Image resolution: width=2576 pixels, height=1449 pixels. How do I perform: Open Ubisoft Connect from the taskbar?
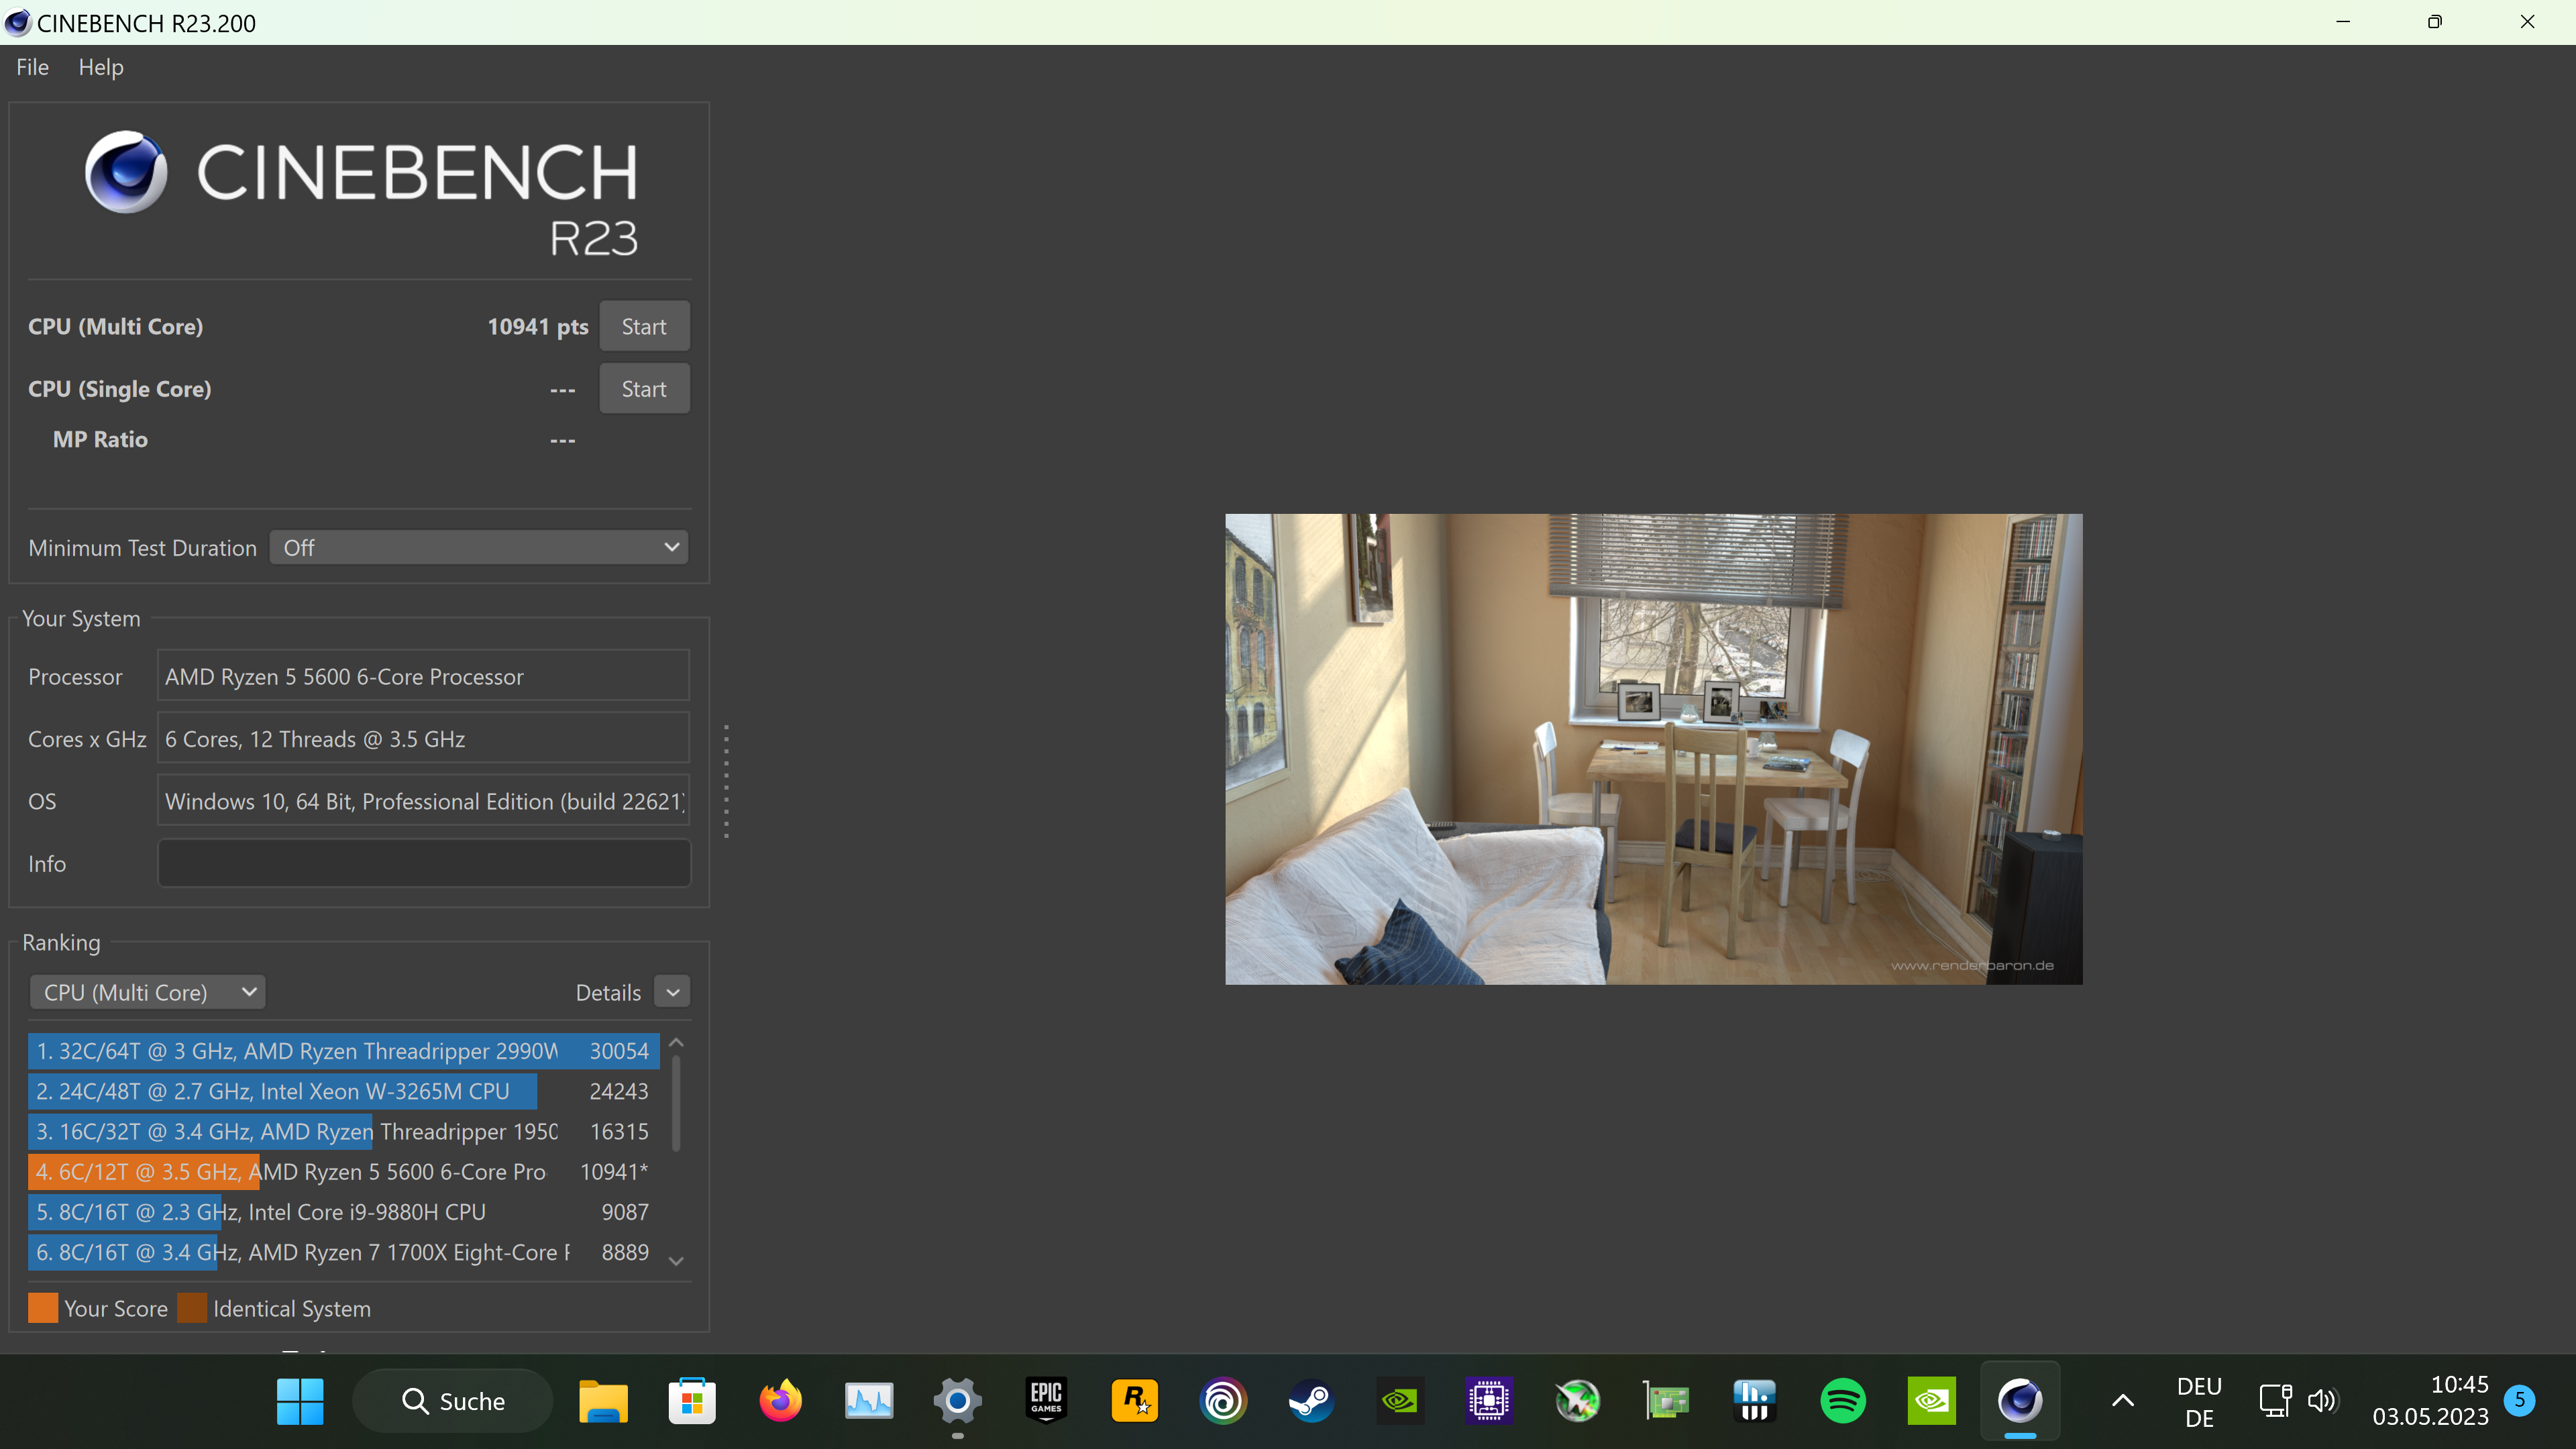1223,1401
